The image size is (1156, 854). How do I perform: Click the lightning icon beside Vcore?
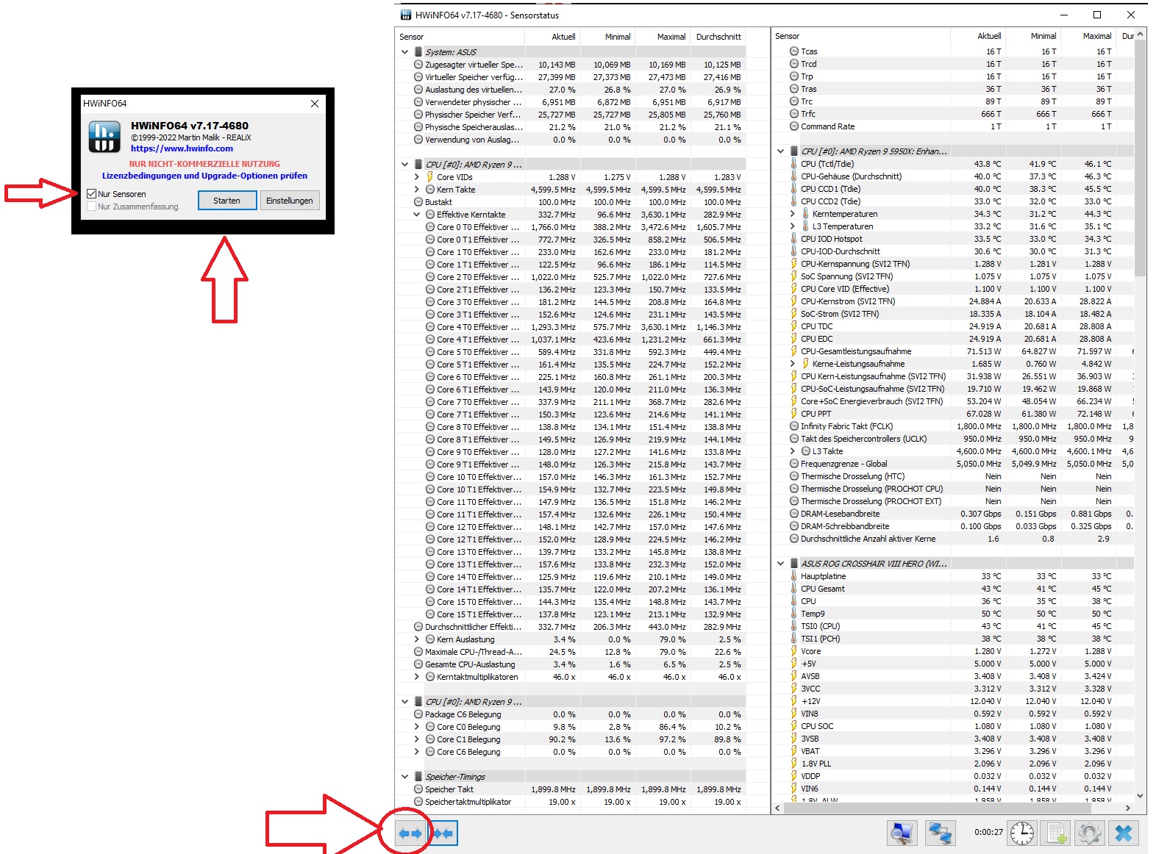point(793,651)
